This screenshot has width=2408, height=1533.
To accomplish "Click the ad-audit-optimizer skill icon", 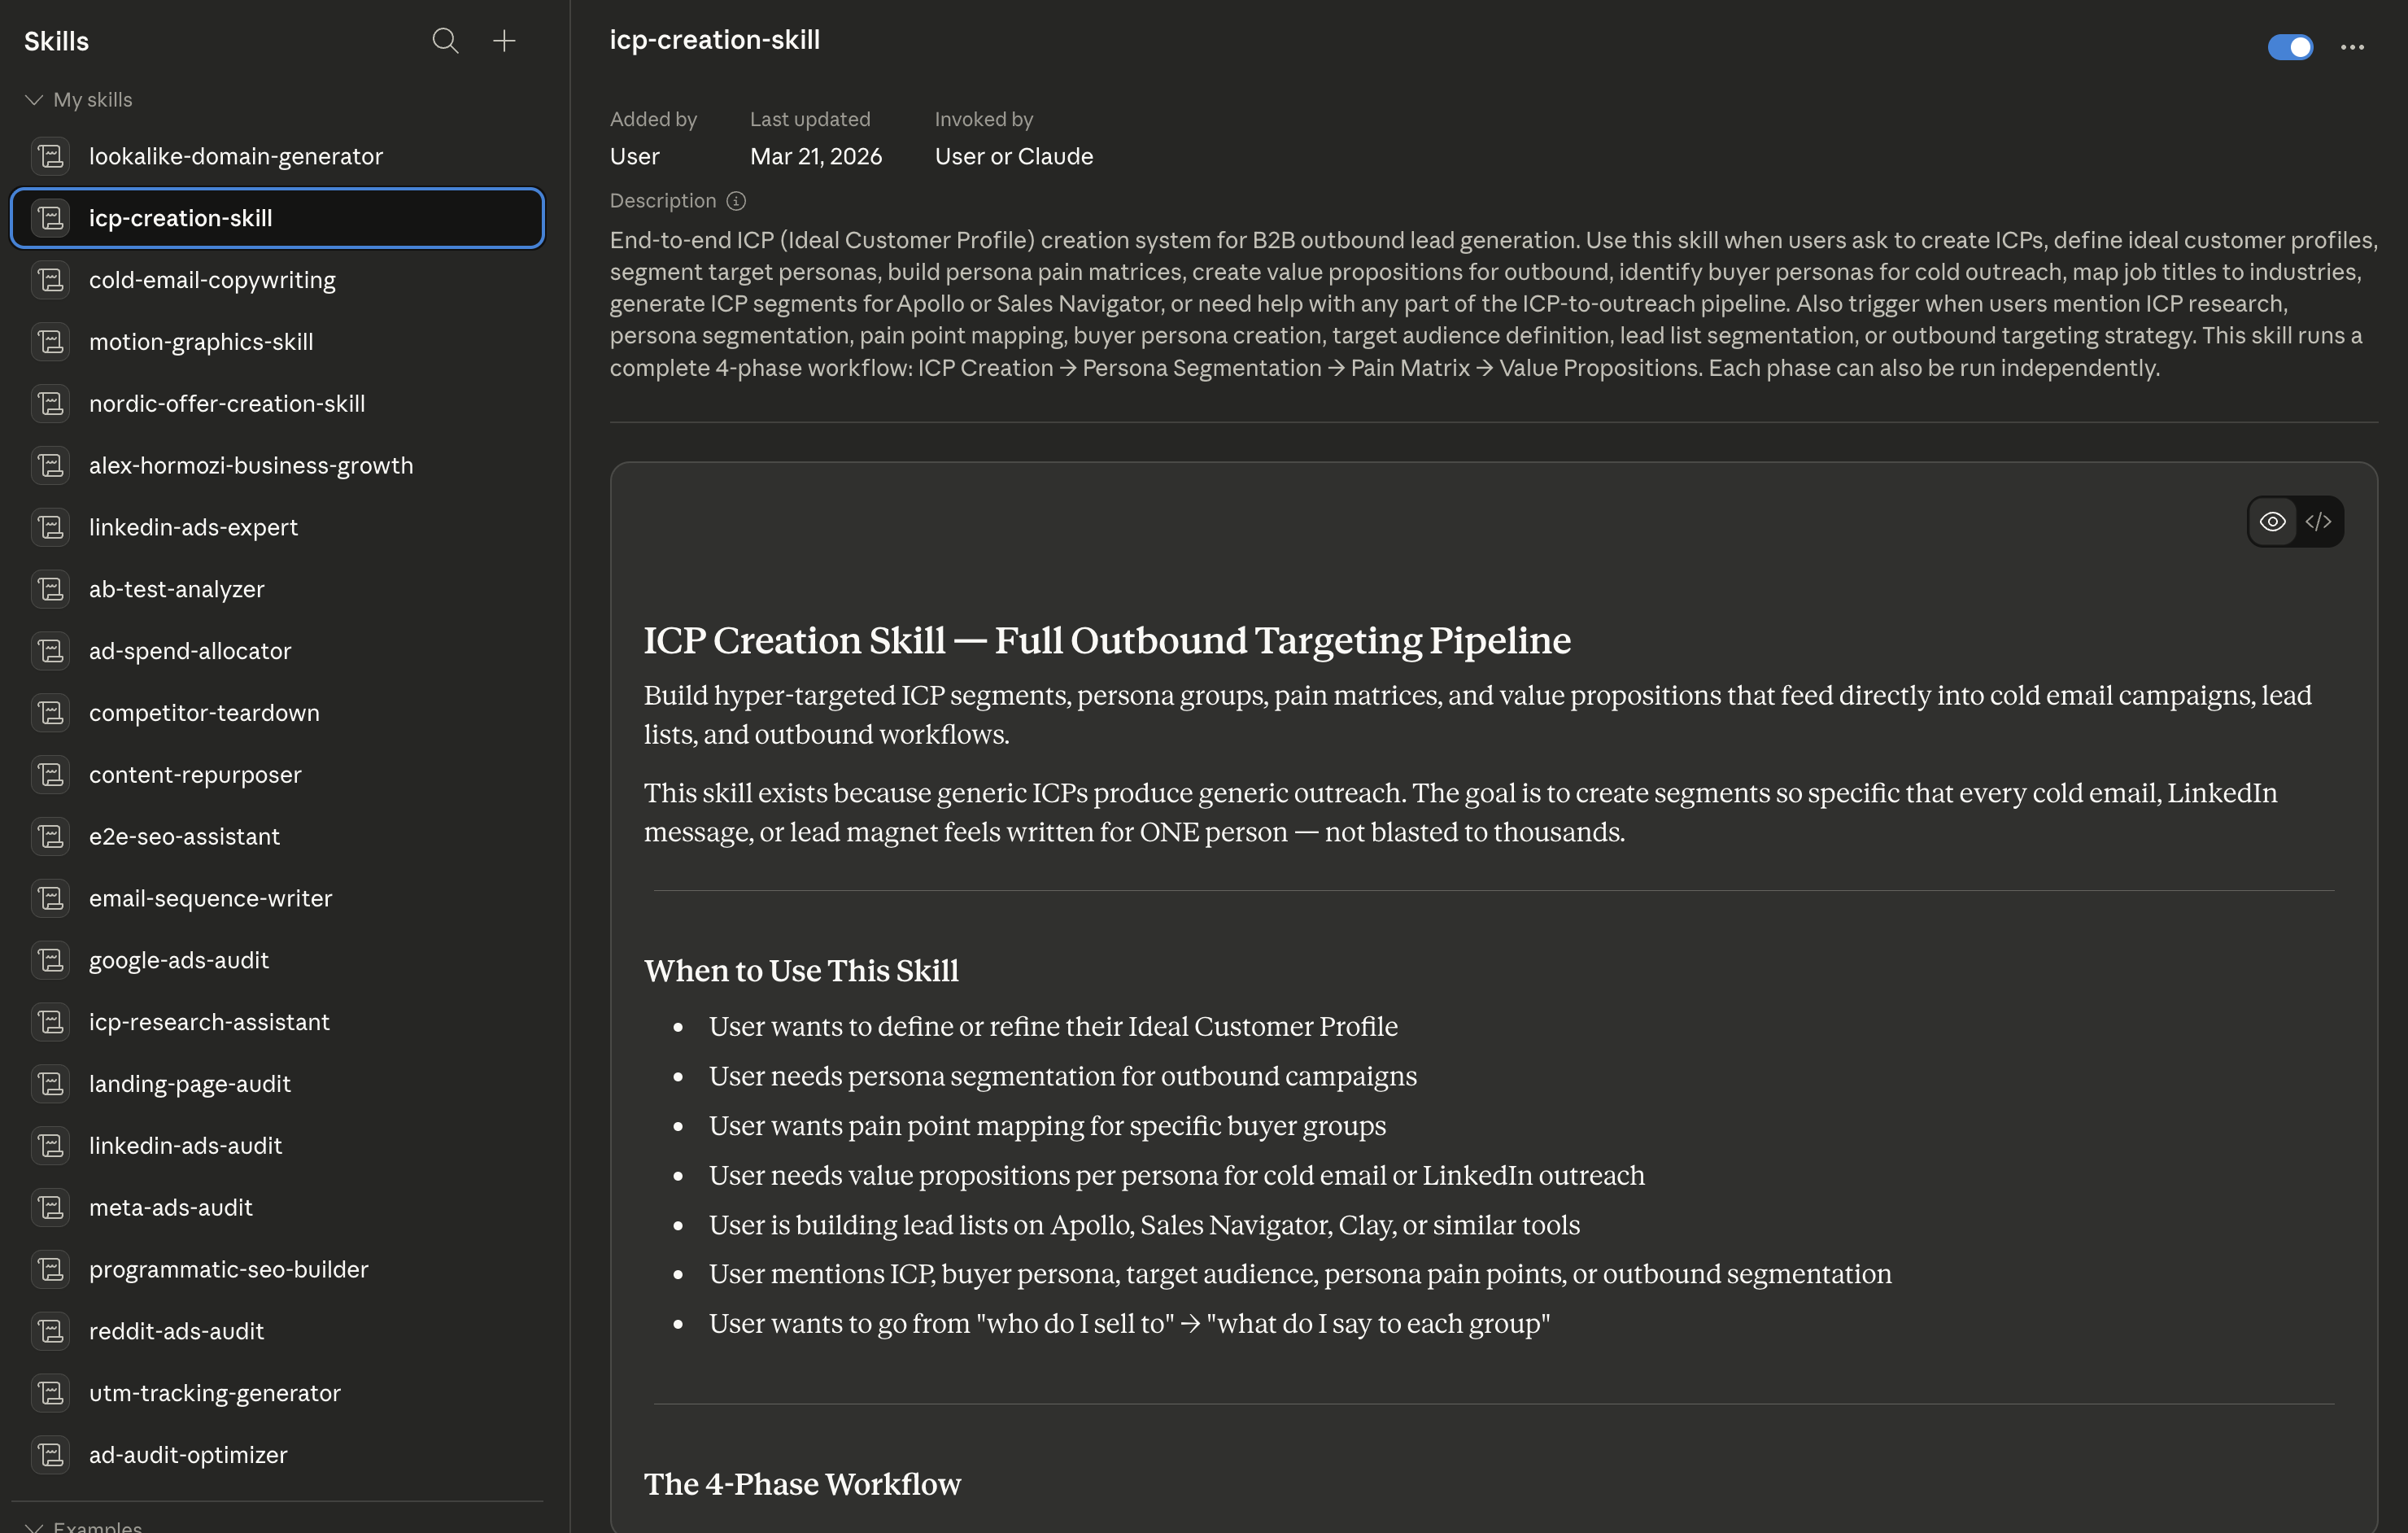I will coord(50,1455).
